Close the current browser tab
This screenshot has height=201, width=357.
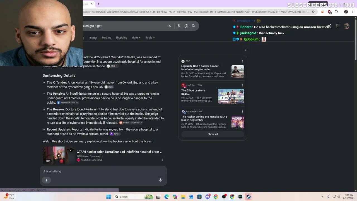[91, 4]
